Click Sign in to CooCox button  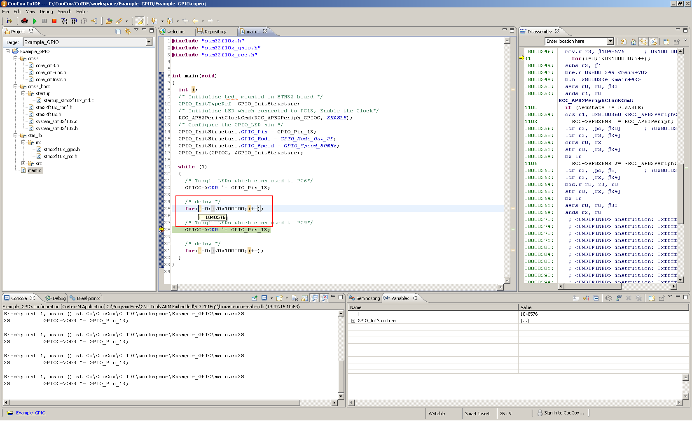pos(561,413)
